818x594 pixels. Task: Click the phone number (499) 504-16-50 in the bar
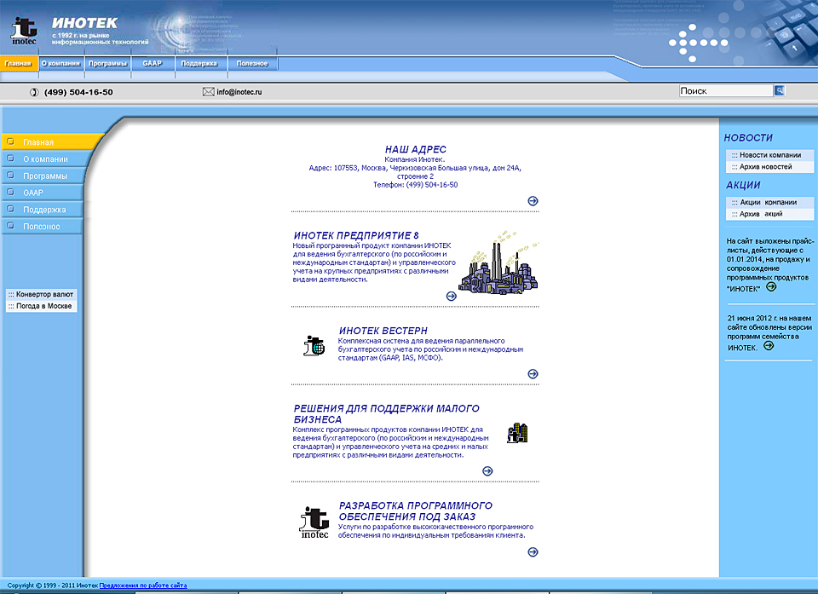(x=78, y=92)
